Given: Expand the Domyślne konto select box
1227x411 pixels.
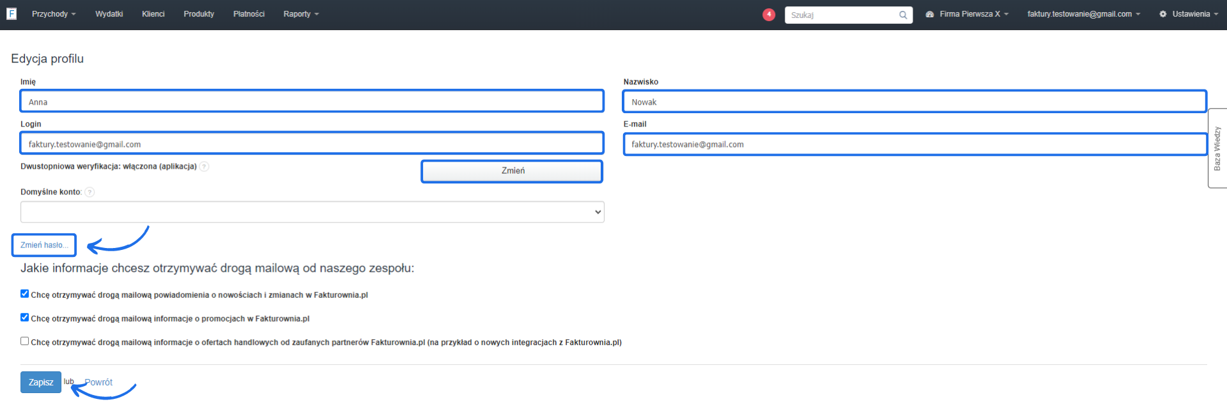Looking at the screenshot, I should click(x=312, y=212).
